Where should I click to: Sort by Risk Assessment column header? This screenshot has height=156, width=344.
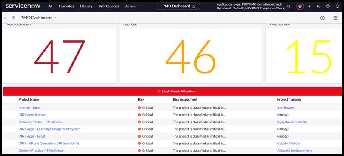(185, 99)
